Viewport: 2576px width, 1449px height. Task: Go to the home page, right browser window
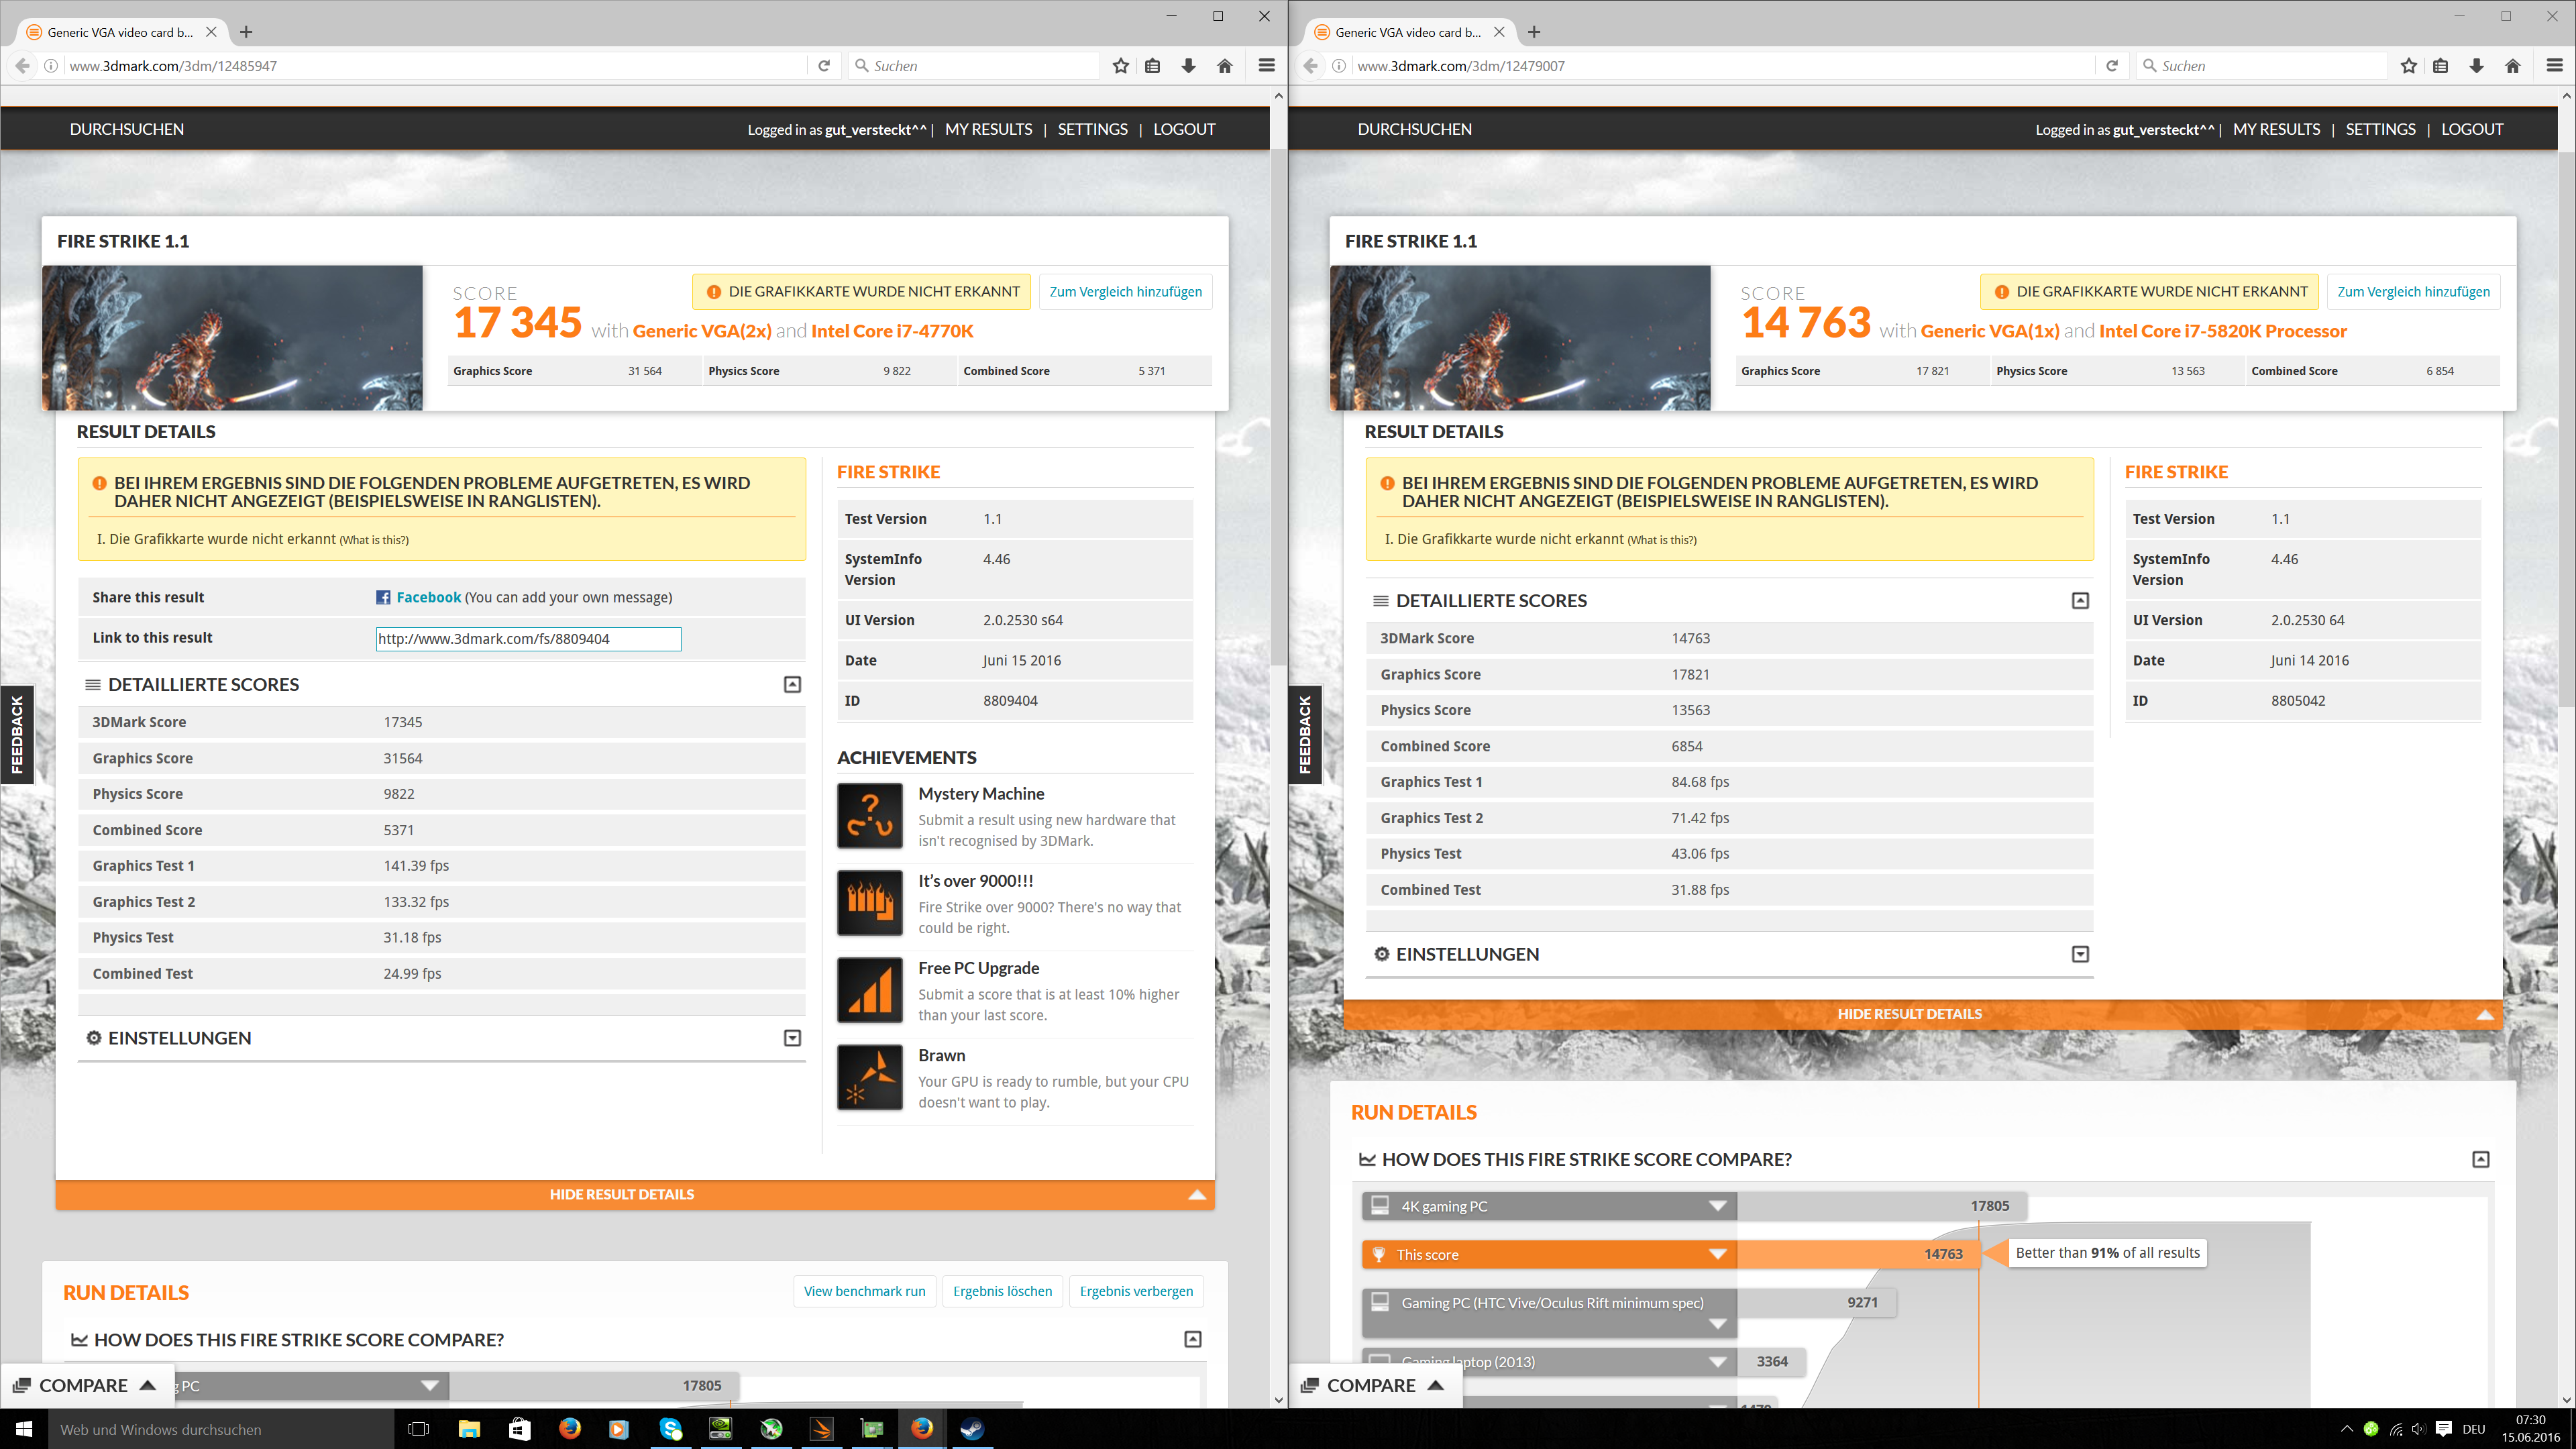[x=2513, y=66]
